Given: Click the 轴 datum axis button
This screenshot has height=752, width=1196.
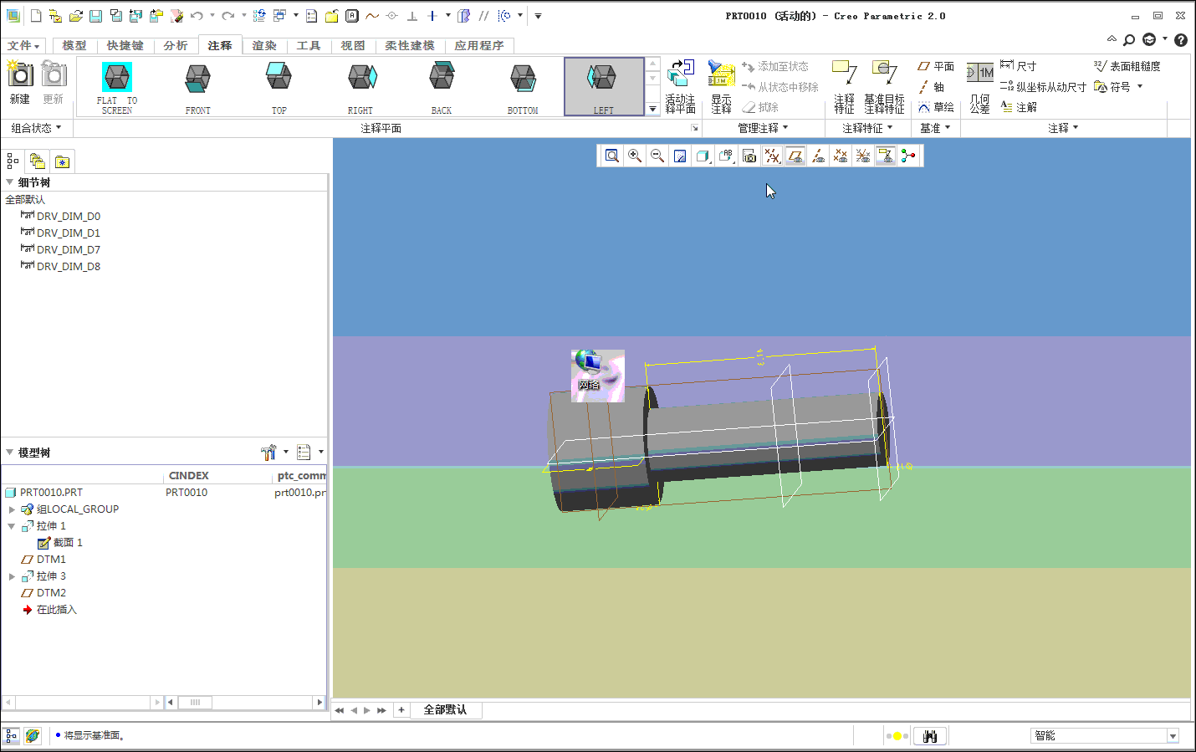Looking at the screenshot, I should pyautogui.click(x=931, y=87).
